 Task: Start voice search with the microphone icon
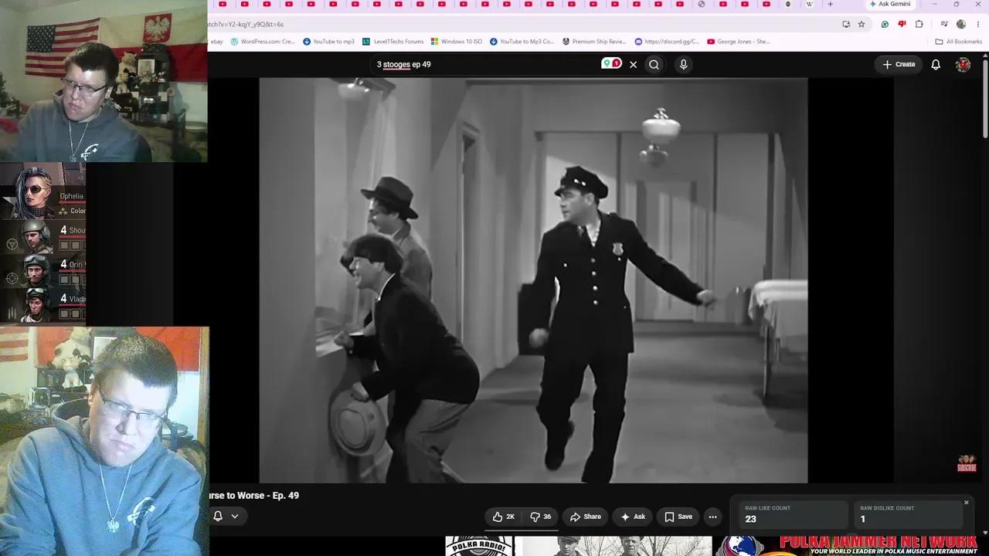coord(683,65)
